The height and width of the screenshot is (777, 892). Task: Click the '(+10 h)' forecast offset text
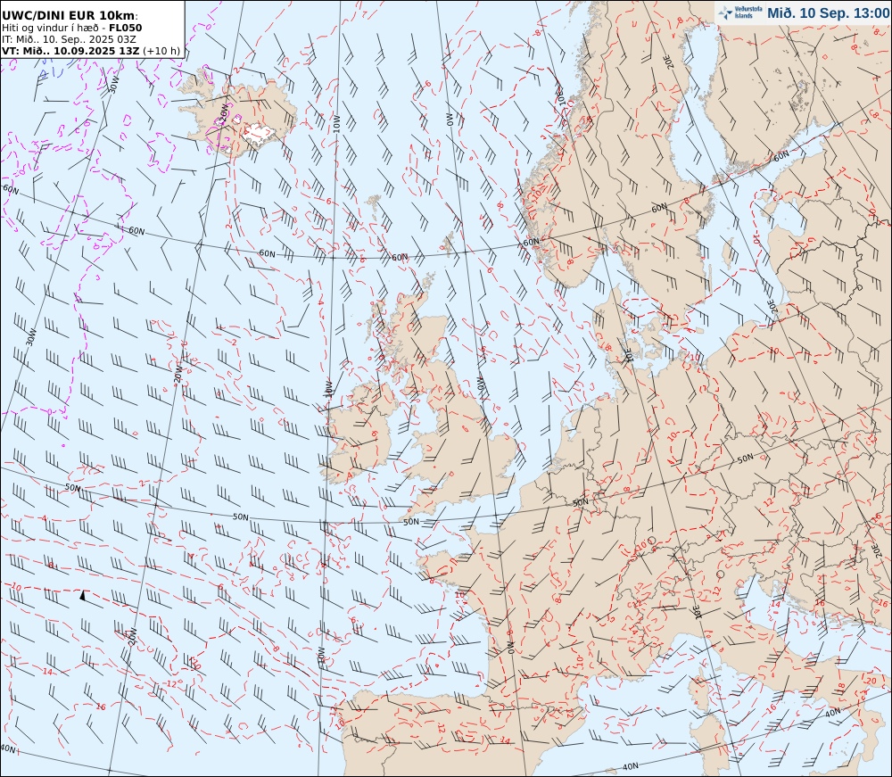[161, 51]
